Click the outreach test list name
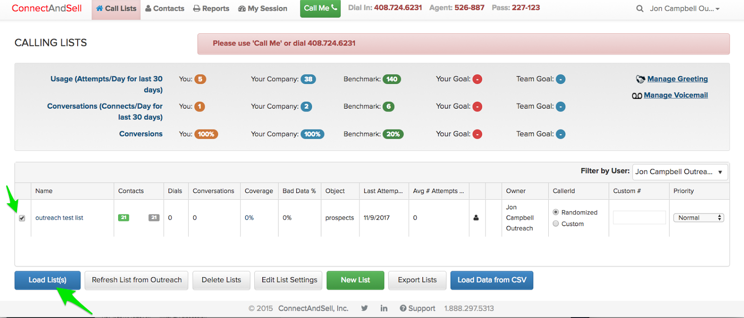The width and height of the screenshot is (744, 318). tap(60, 218)
